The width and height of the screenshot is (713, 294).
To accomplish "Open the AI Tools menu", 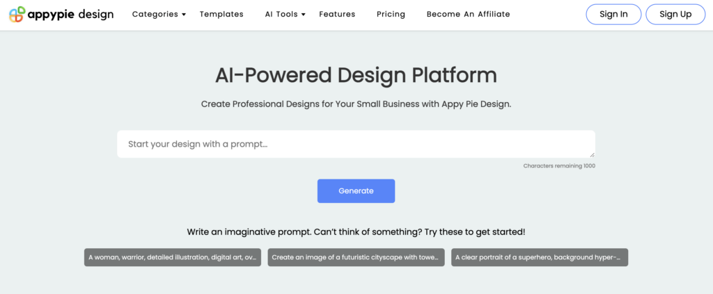I will pyautogui.click(x=281, y=14).
